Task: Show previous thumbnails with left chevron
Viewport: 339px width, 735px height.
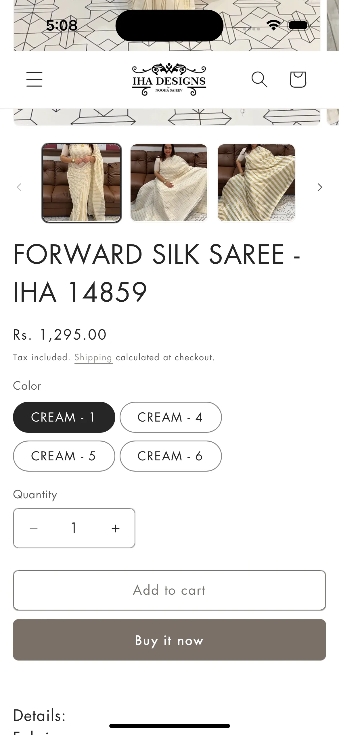Action: point(19,187)
